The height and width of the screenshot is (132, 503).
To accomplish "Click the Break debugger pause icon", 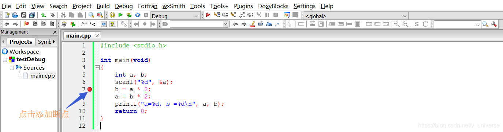I will (x=267, y=15).
